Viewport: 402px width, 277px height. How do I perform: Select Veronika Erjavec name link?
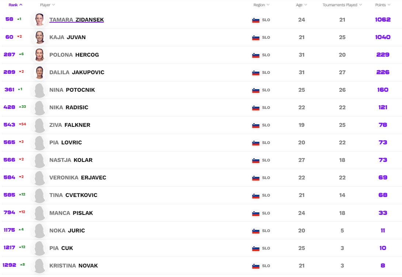[x=77, y=178]
